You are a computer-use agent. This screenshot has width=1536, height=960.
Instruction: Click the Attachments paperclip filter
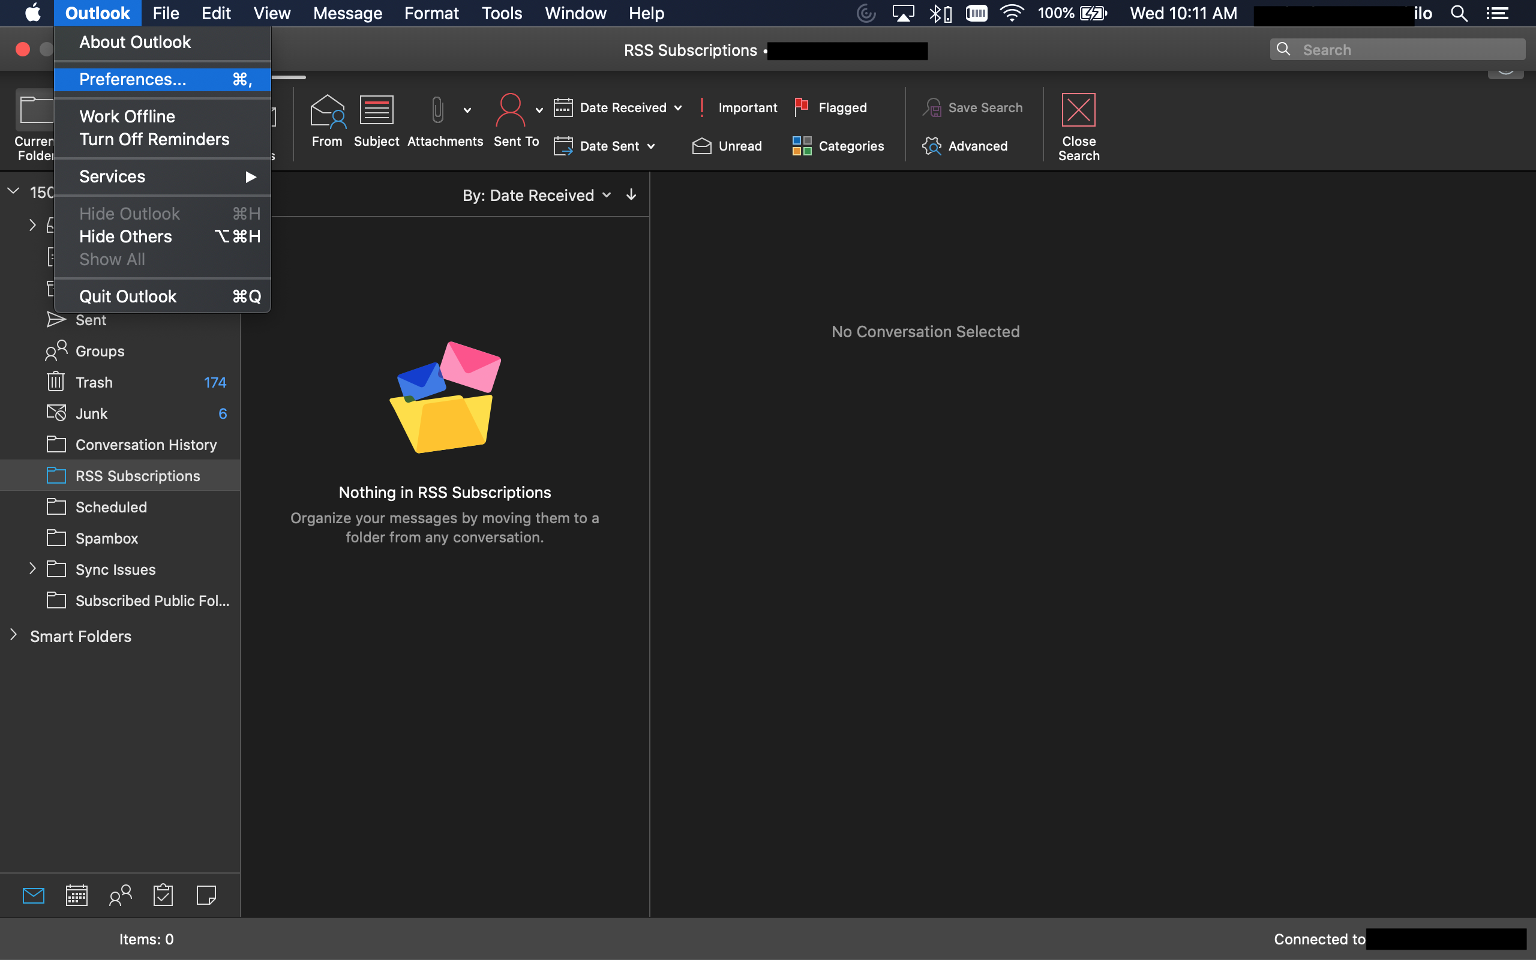click(x=437, y=110)
